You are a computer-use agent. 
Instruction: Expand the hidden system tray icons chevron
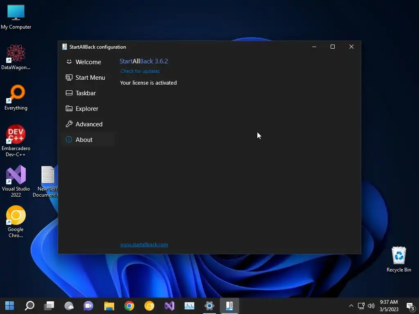coord(351,306)
